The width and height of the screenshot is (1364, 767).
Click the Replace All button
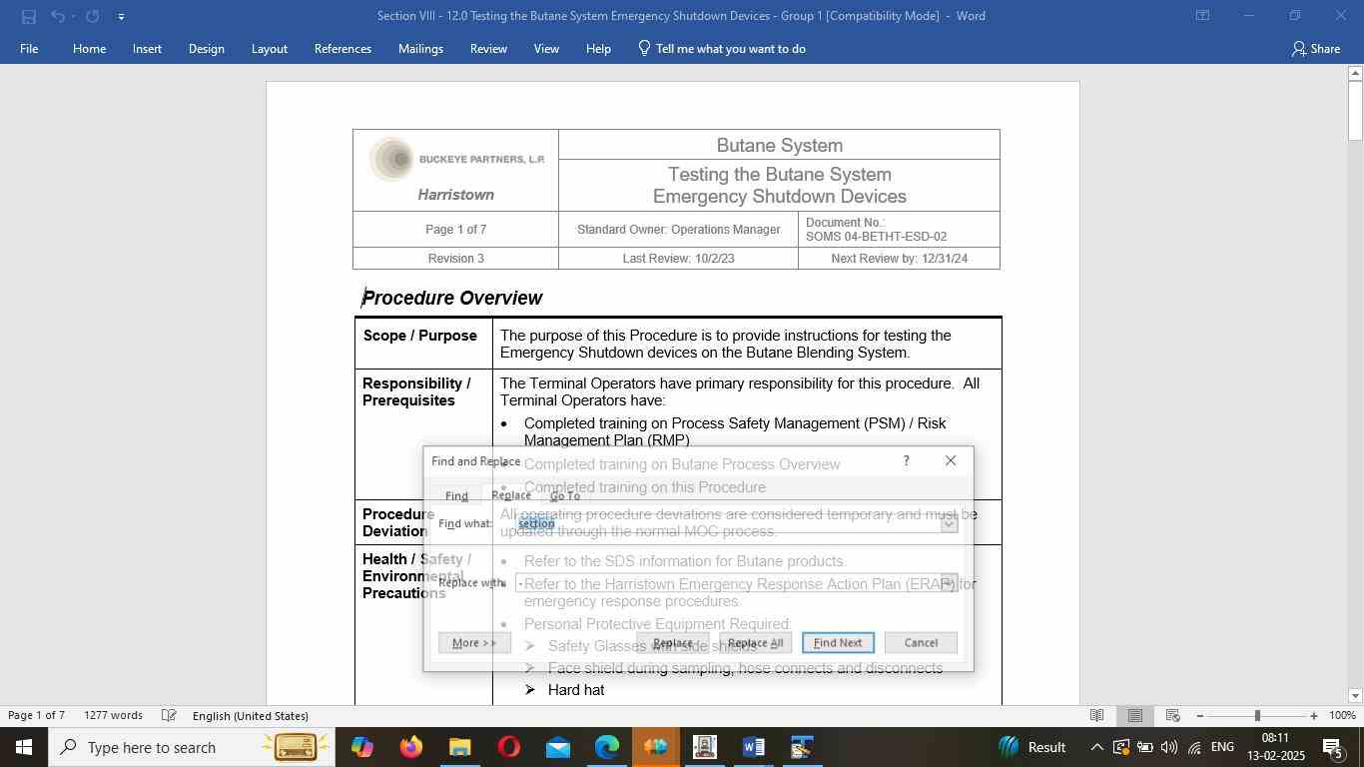pyautogui.click(x=755, y=642)
